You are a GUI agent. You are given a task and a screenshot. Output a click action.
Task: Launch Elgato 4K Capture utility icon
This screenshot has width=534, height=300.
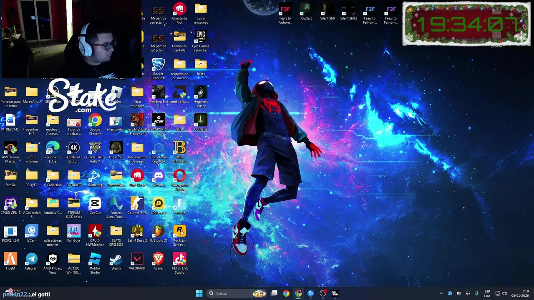pyautogui.click(x=74, y=148)
